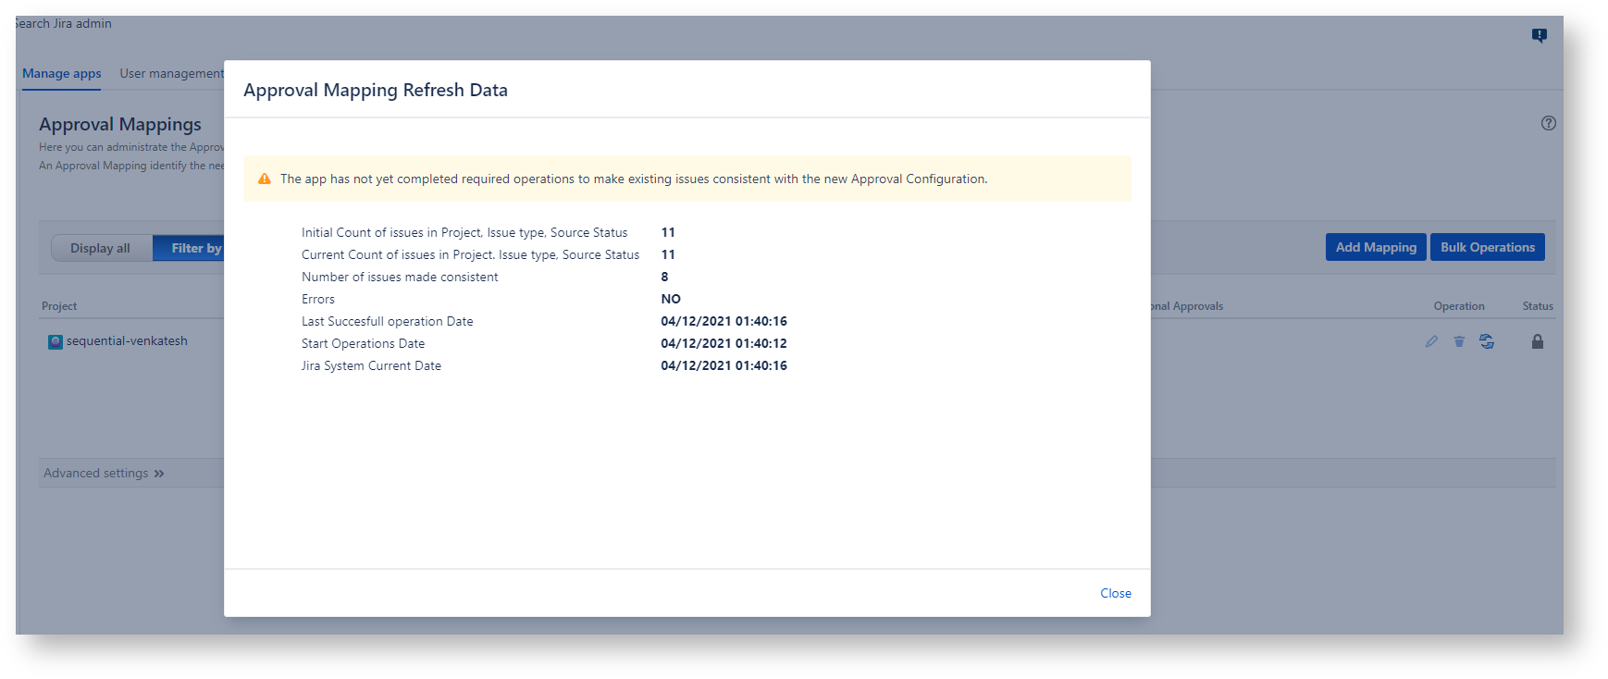Screen dimensions: 1608x679
Task: Click the 'Jira System Current Date' label
Action: [371, 365]
